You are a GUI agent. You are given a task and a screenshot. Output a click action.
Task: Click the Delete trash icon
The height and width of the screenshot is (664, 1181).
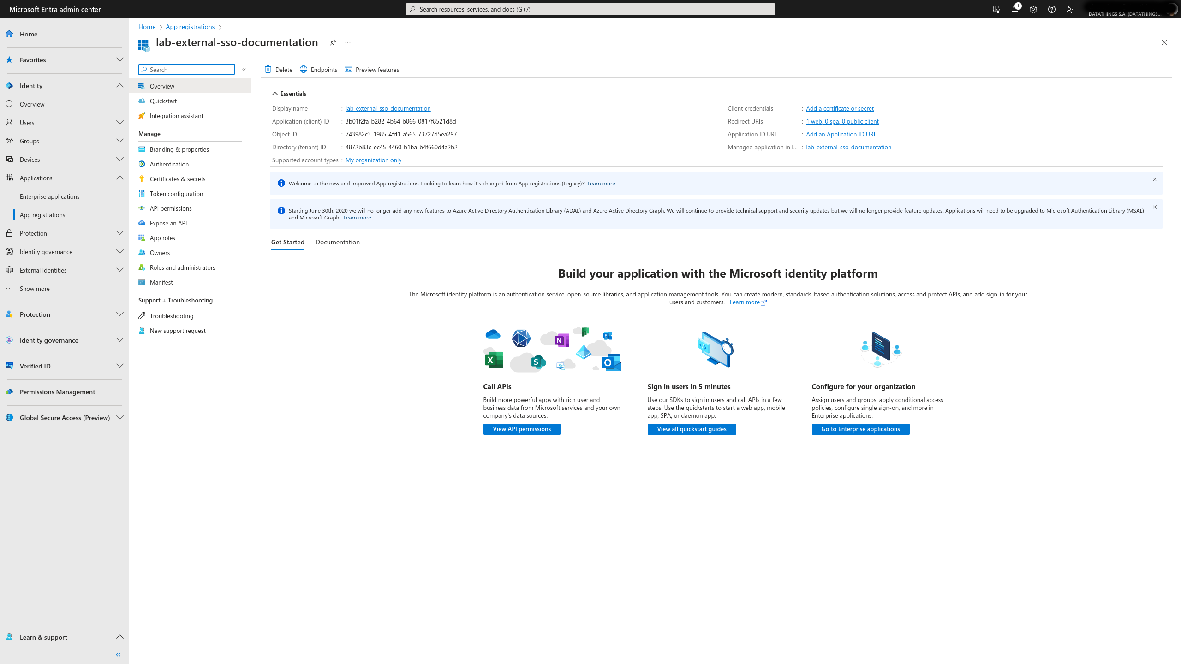[x=268, y=69]
